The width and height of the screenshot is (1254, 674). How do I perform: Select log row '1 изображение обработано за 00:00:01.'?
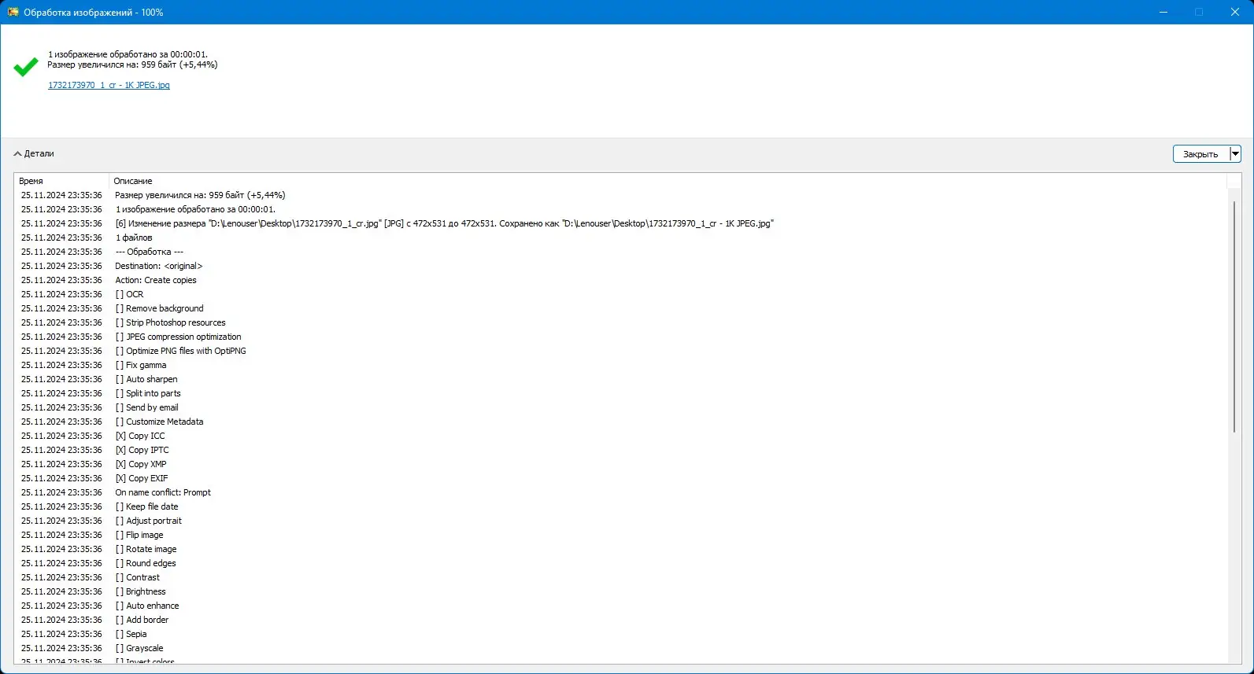tap(621, 209)
